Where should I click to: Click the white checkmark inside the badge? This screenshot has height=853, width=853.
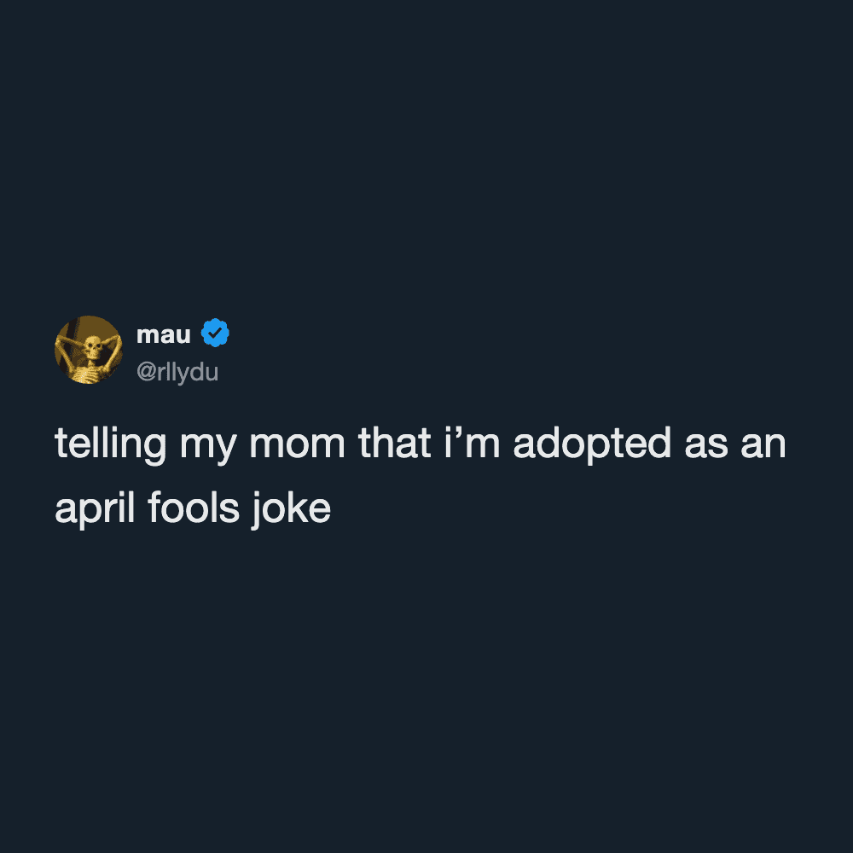click(x=215, y=334)
